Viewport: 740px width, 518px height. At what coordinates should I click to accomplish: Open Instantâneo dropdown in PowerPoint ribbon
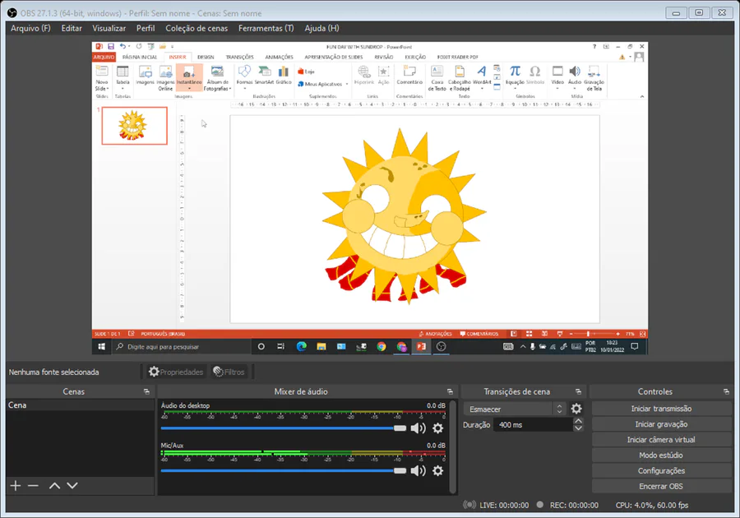coord(189,88)
